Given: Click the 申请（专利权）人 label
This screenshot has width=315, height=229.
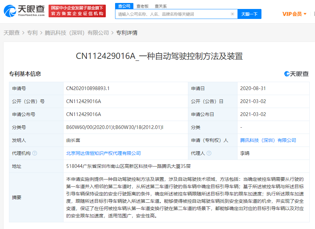Looking at the screenshot, I should (210, 140).
